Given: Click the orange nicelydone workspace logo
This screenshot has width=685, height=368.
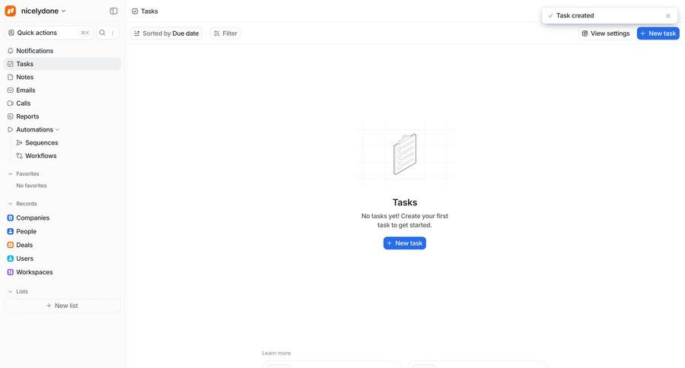Looking at the screenshot, I should 11,11.
